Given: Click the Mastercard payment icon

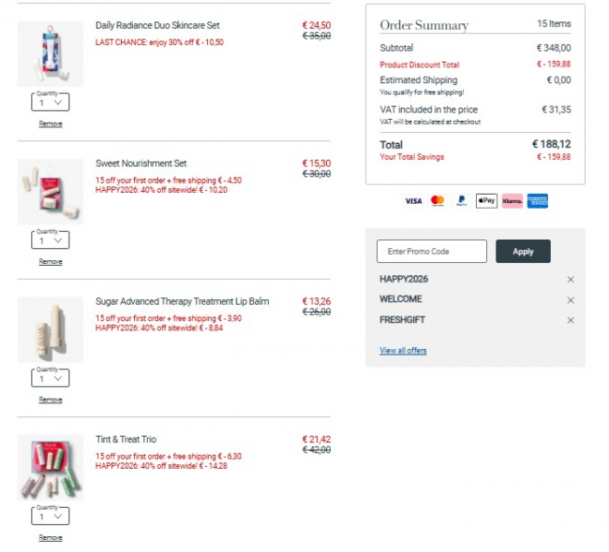Looking at the screenshot, I should point(438,201).
